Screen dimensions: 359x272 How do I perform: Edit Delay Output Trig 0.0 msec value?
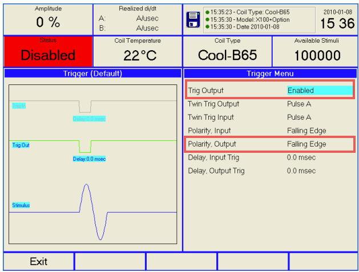coord(301,170)
